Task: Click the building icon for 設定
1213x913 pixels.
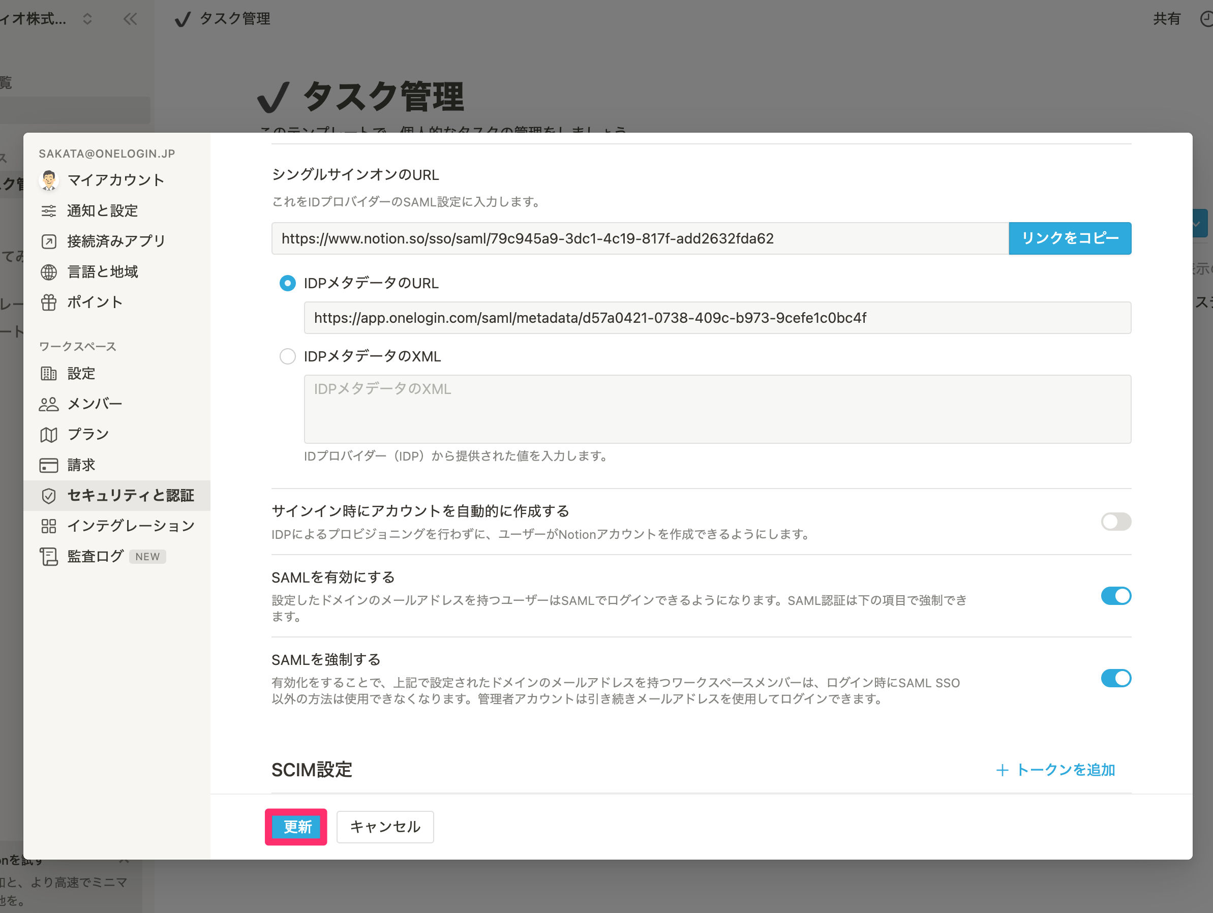Action: (x=49, y=374)
